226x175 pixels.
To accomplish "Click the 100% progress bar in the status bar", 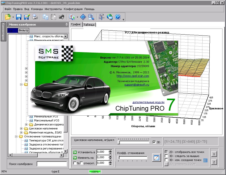I will (95, 172).
